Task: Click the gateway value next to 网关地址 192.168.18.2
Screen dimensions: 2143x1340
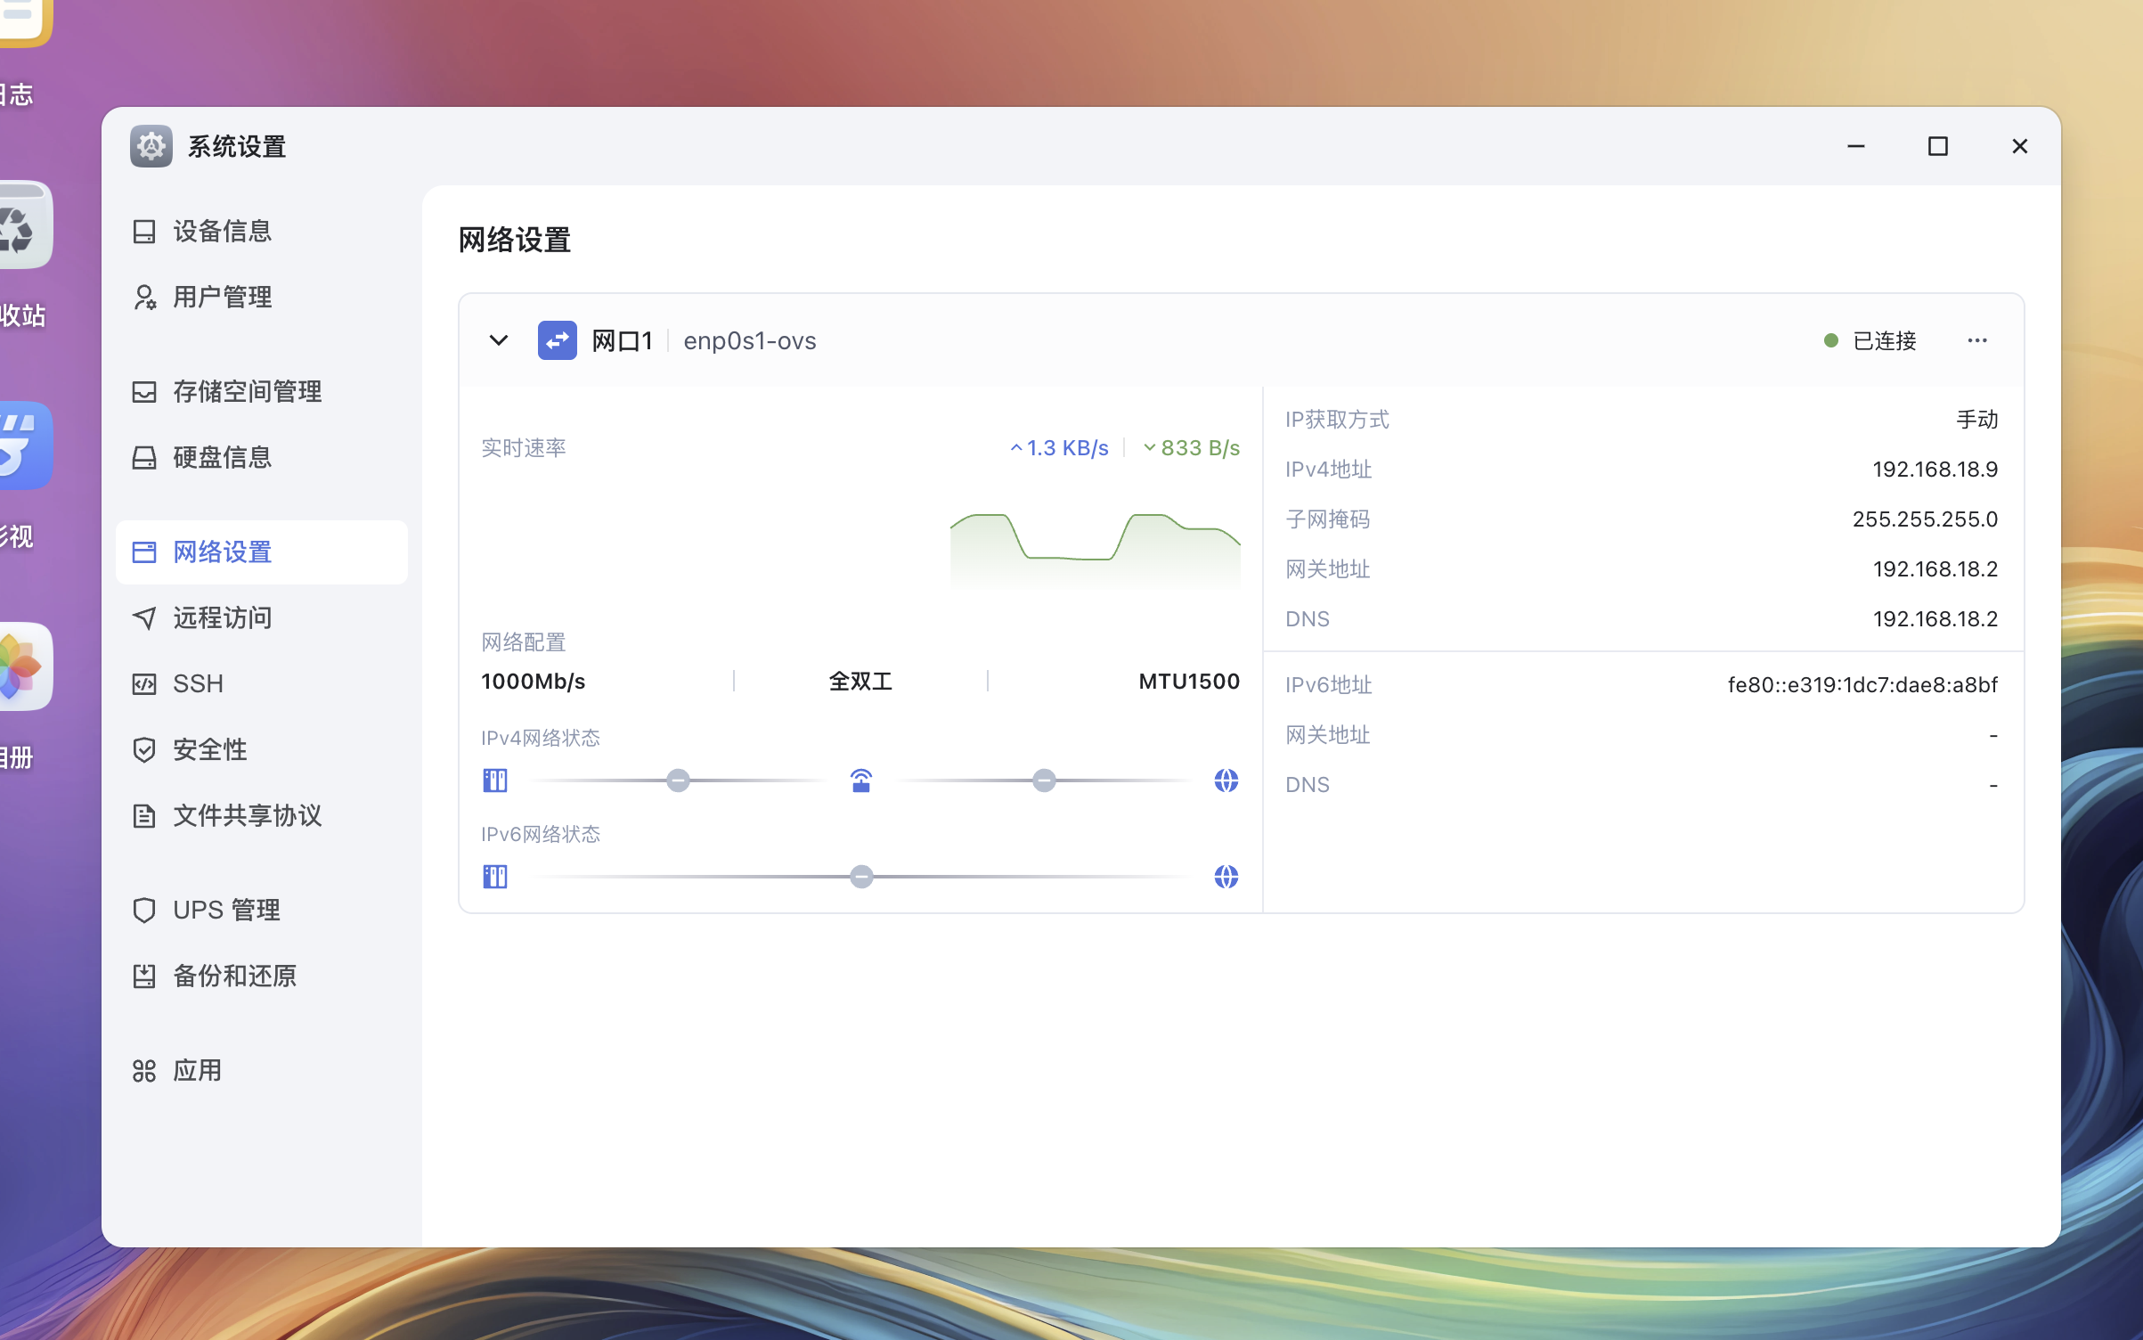Action: 1935,569
